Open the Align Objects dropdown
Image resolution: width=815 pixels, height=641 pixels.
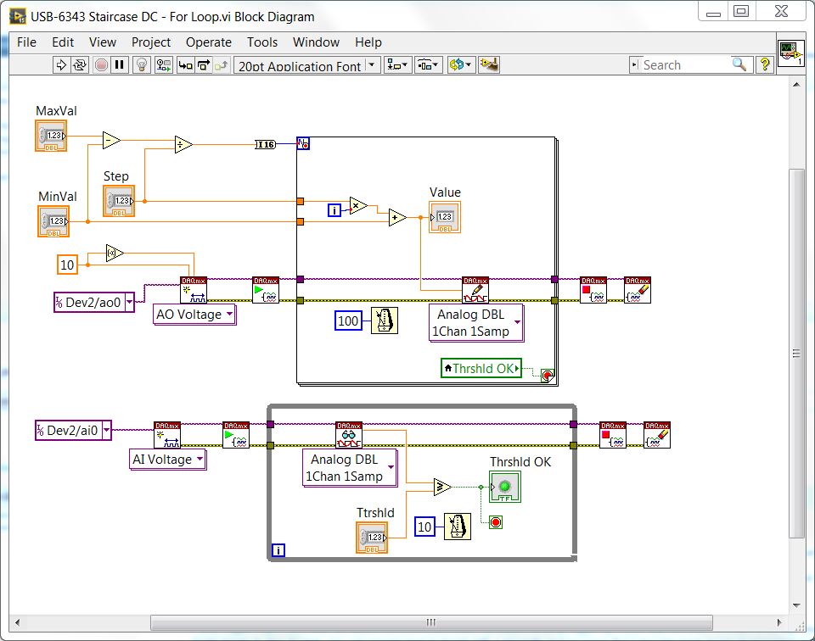click(397, 65)
